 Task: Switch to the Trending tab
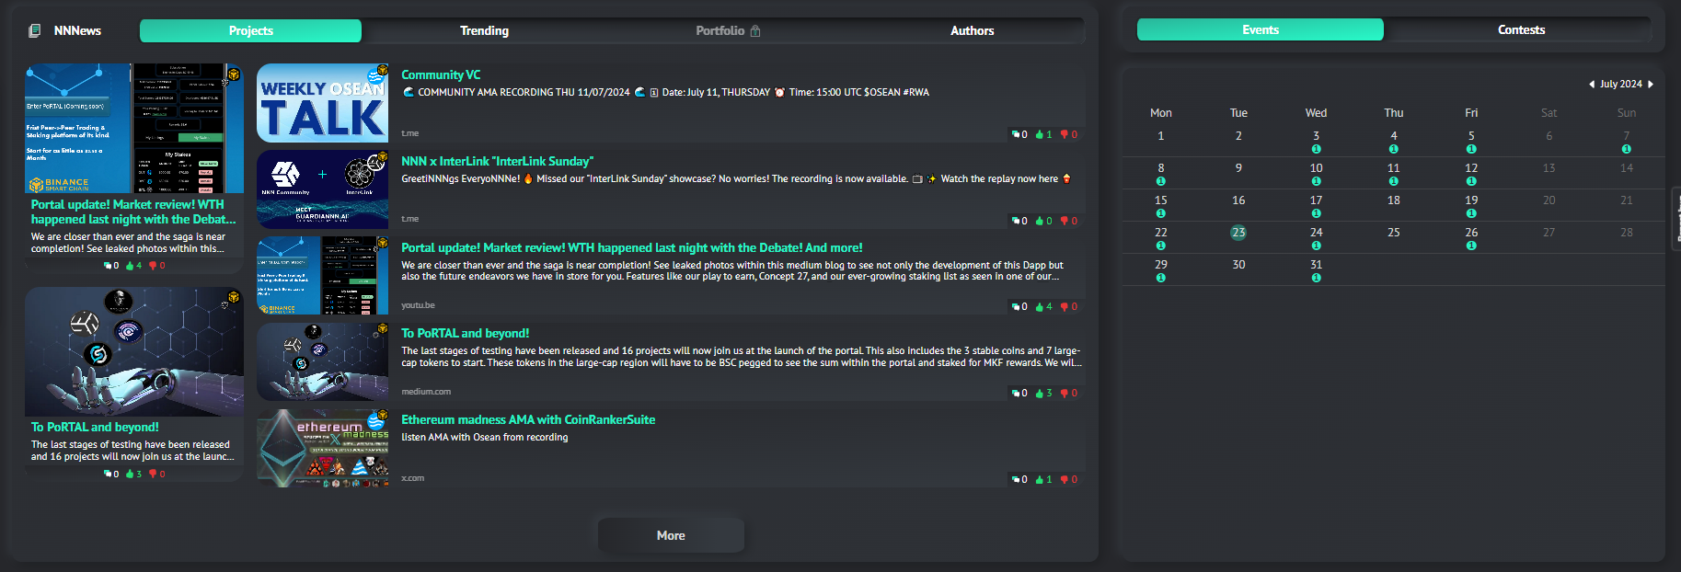click(484, 30)
